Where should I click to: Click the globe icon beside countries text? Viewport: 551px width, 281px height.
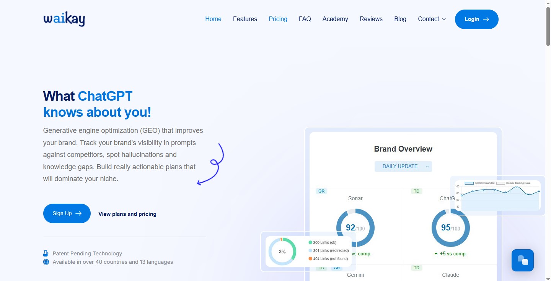click(x=46, y=262)
